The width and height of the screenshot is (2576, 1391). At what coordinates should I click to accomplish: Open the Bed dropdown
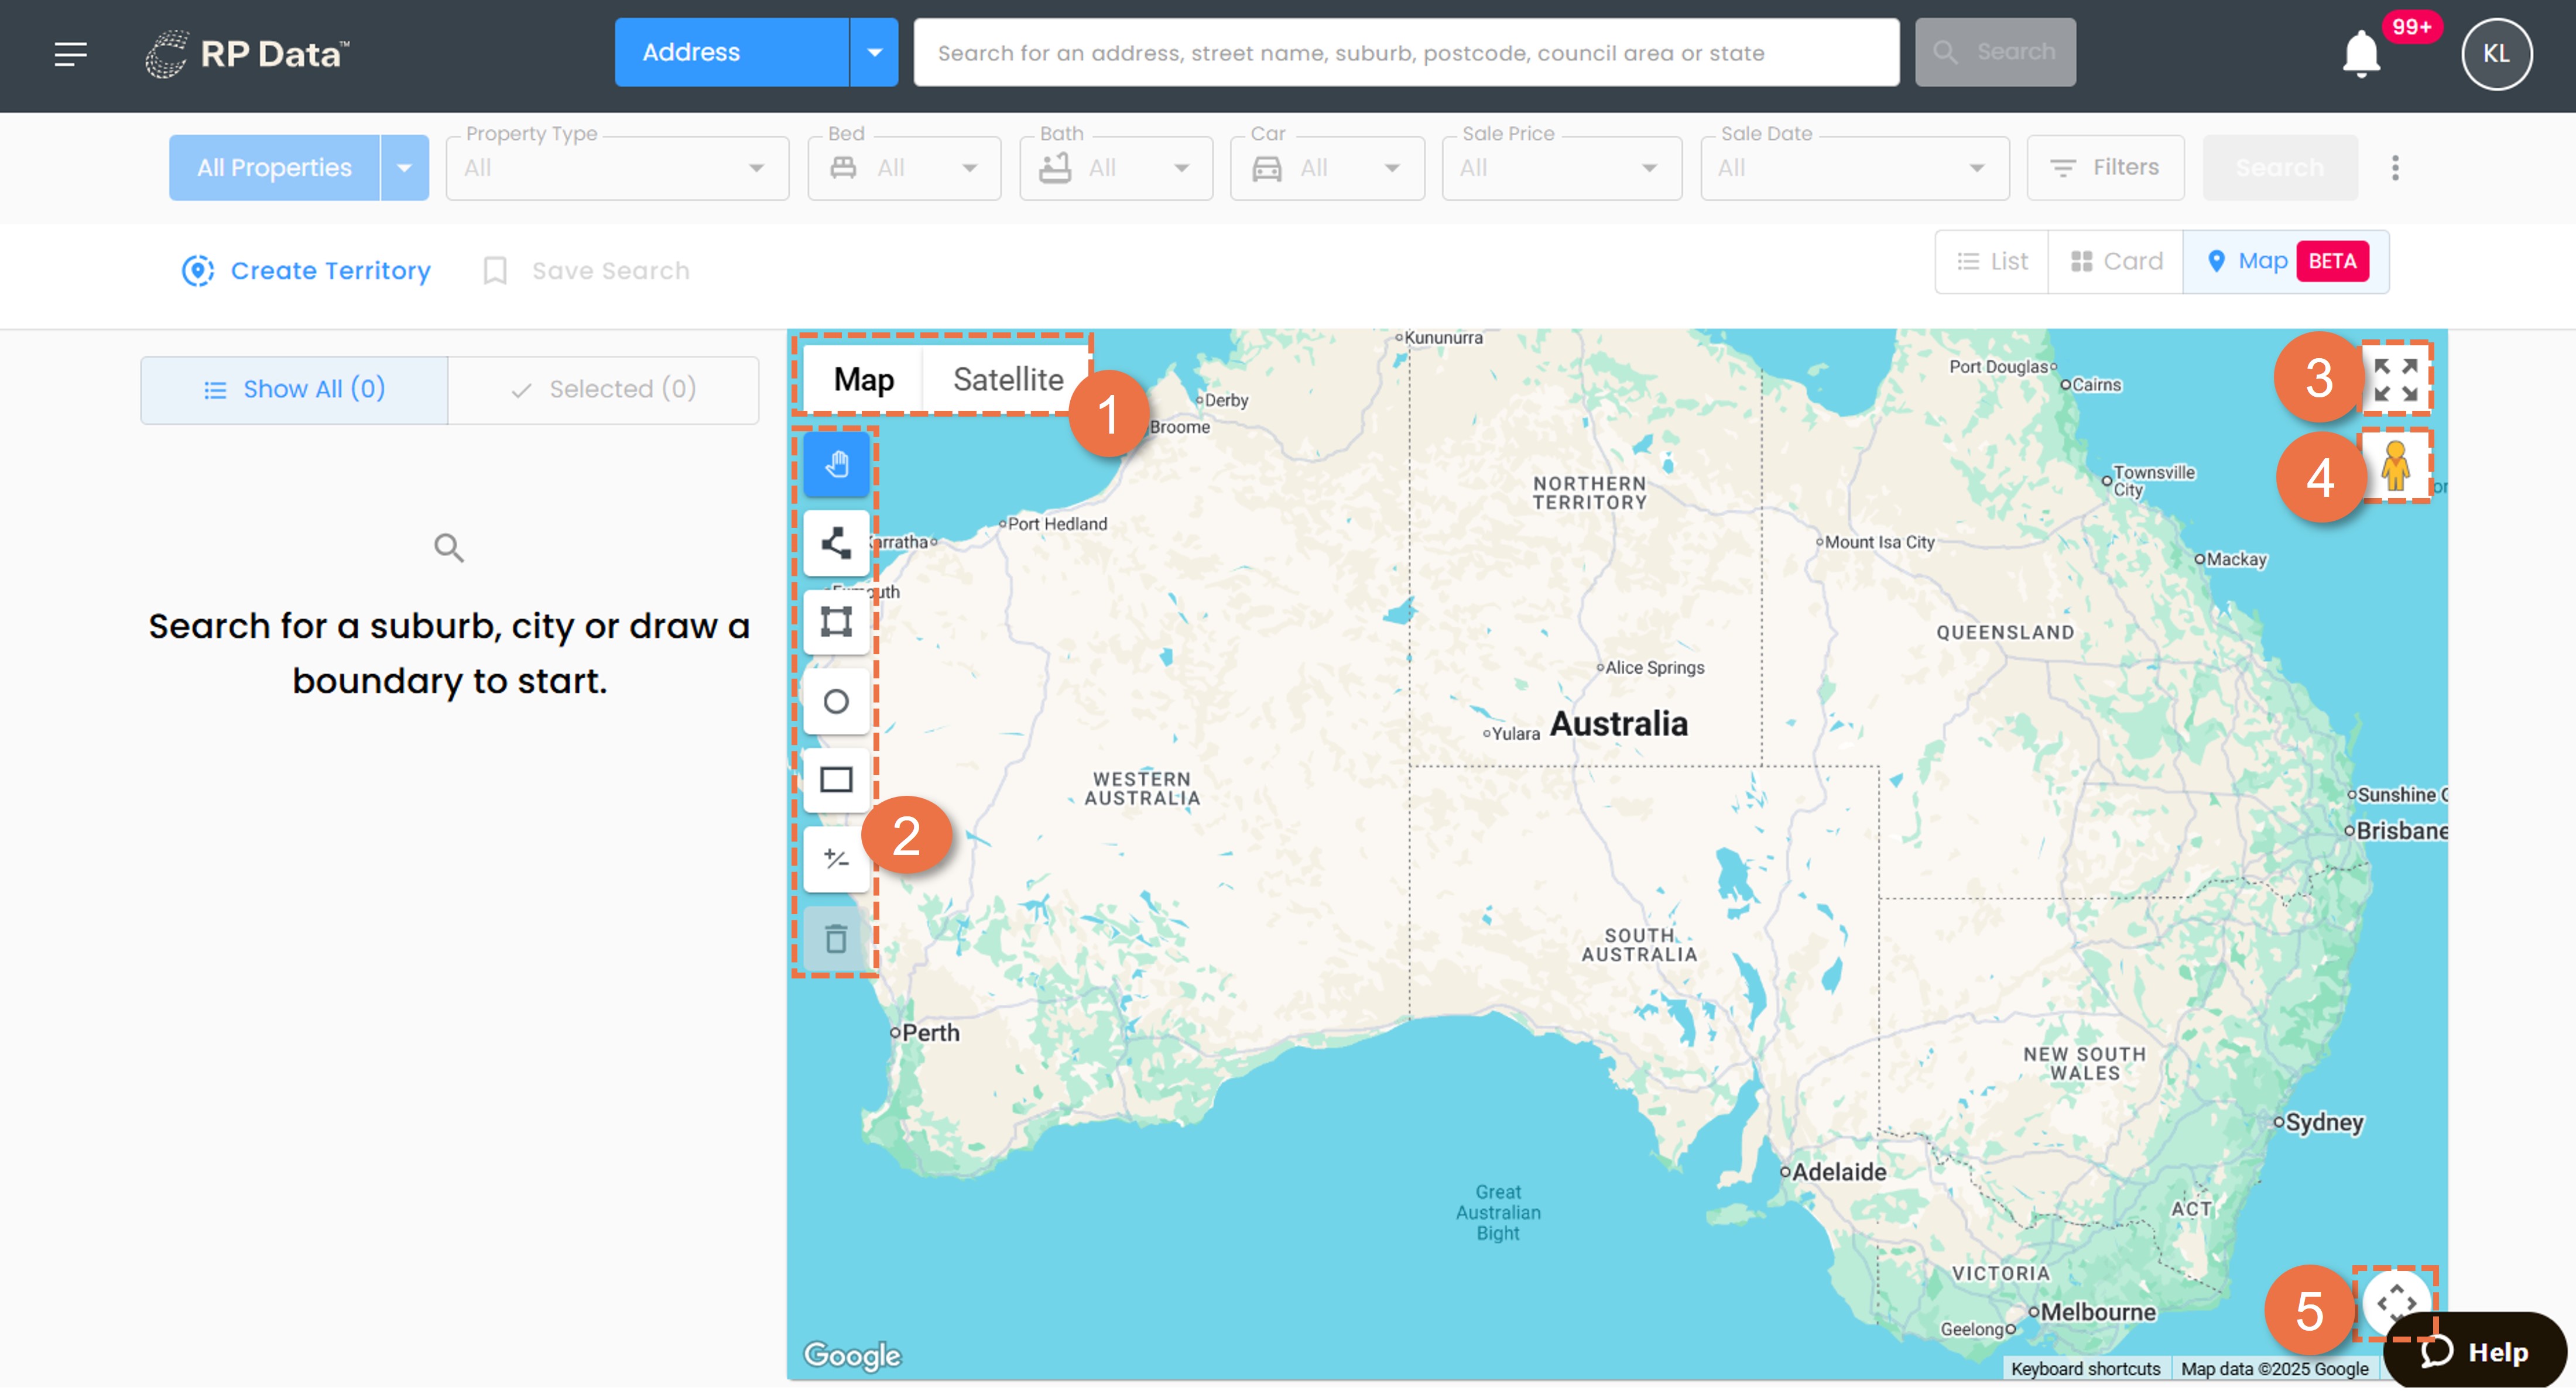[x=904, y=168]
